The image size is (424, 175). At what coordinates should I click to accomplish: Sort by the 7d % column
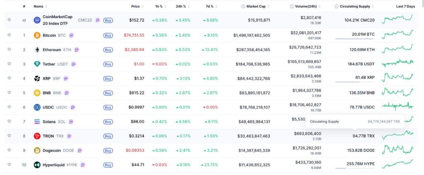point(209,7)
